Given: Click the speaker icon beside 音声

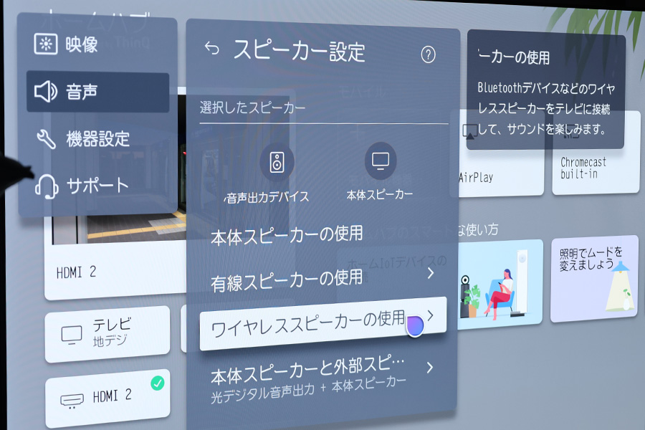Looking at the screenshot, I should [45, 91].
